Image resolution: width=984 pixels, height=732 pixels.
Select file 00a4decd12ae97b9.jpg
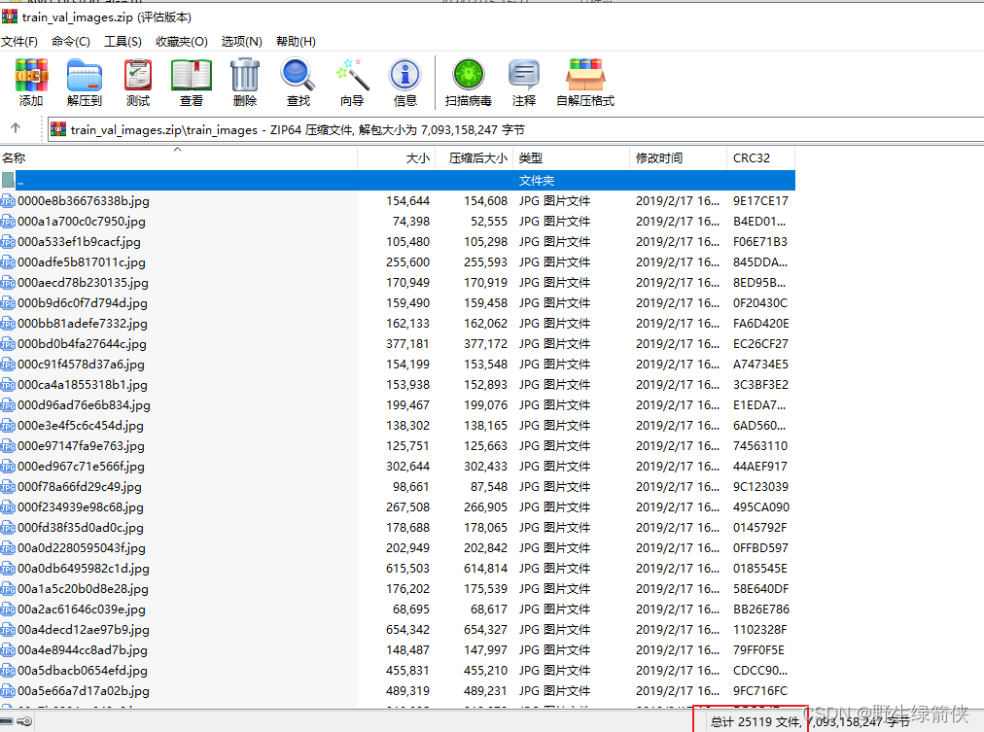(84, 630)
